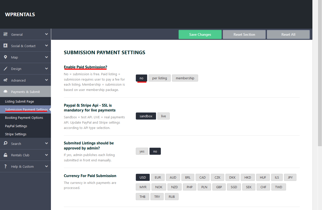322x210 pixels.
Task: Open the General menu item
Action: [x=25, y=34]
